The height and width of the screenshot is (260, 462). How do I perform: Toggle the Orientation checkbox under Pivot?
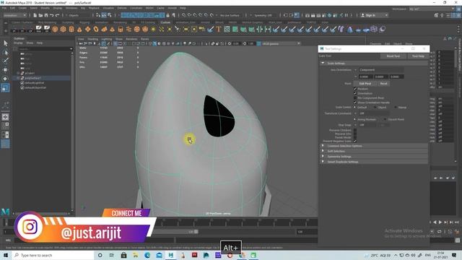[355, 93]
